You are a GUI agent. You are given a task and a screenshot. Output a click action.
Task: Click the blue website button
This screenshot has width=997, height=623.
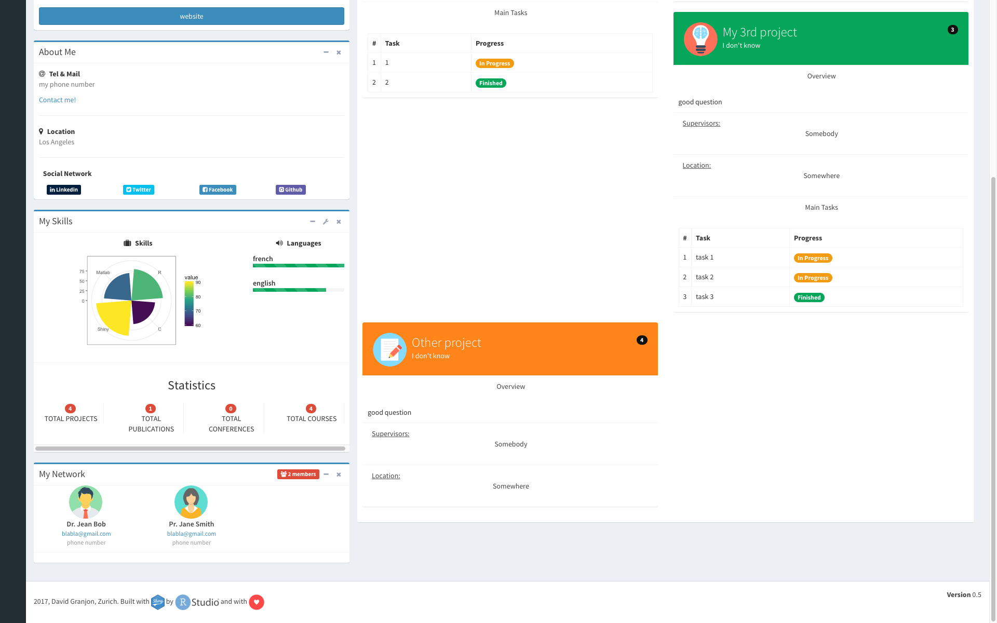(x=191, y=16)
